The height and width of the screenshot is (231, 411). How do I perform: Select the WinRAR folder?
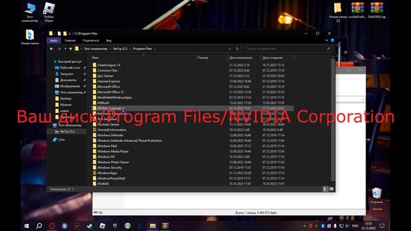(103, 184)
